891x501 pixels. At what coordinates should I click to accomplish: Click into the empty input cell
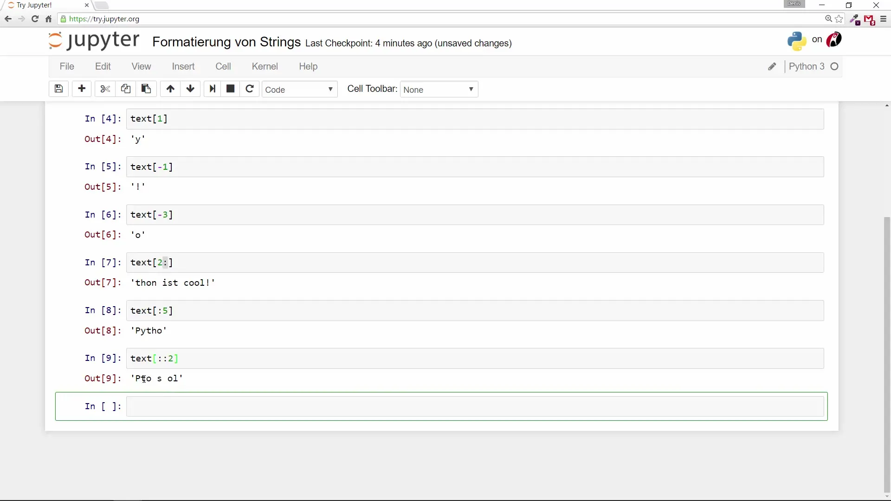pyautogui.click(x=474, y=407)
